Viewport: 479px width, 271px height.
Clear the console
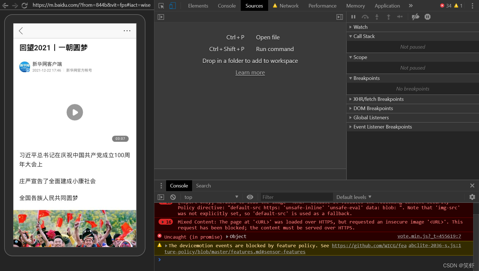(x=173, y=197)
